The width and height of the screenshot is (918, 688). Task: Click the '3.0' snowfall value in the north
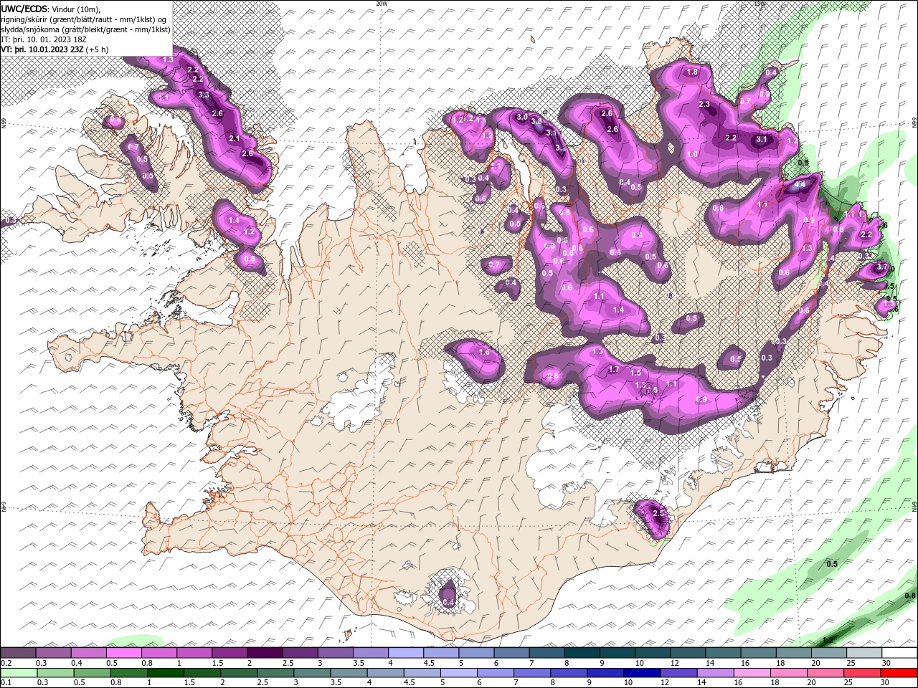pyautogui.click(x=521, y=117)
